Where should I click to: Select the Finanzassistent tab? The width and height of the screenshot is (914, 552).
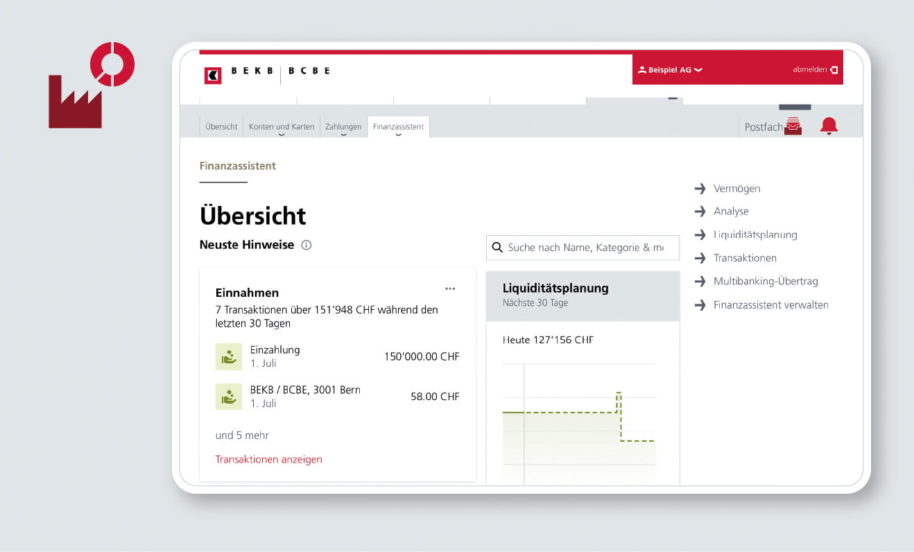click(398, 127)
